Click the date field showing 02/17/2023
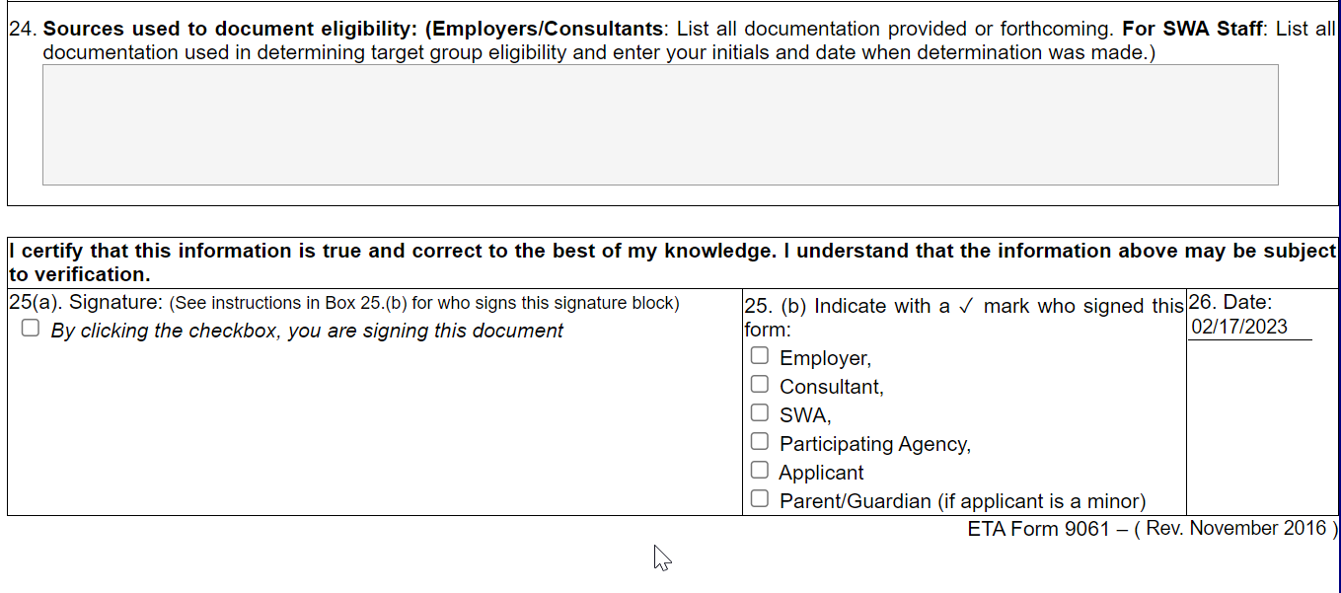Screen dimensions: 1341x593 1250,328
